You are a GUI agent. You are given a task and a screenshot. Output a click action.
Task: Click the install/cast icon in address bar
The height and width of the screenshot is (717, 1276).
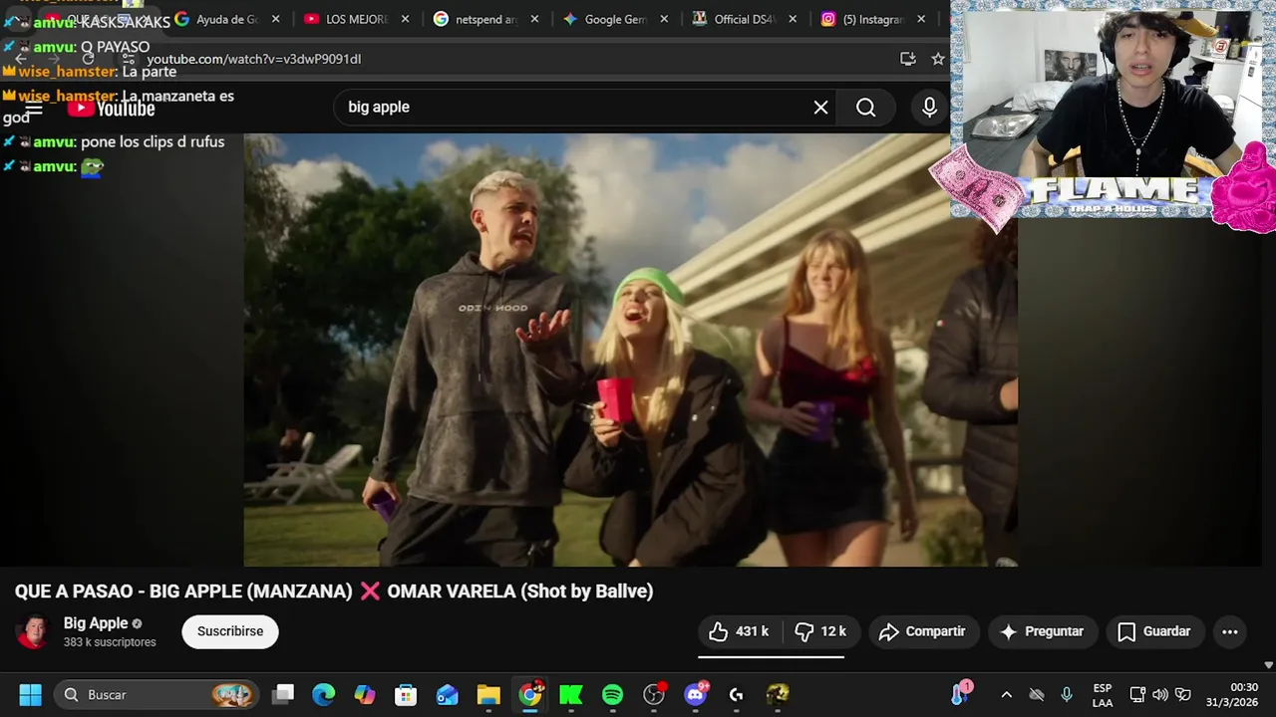(908, 59)
